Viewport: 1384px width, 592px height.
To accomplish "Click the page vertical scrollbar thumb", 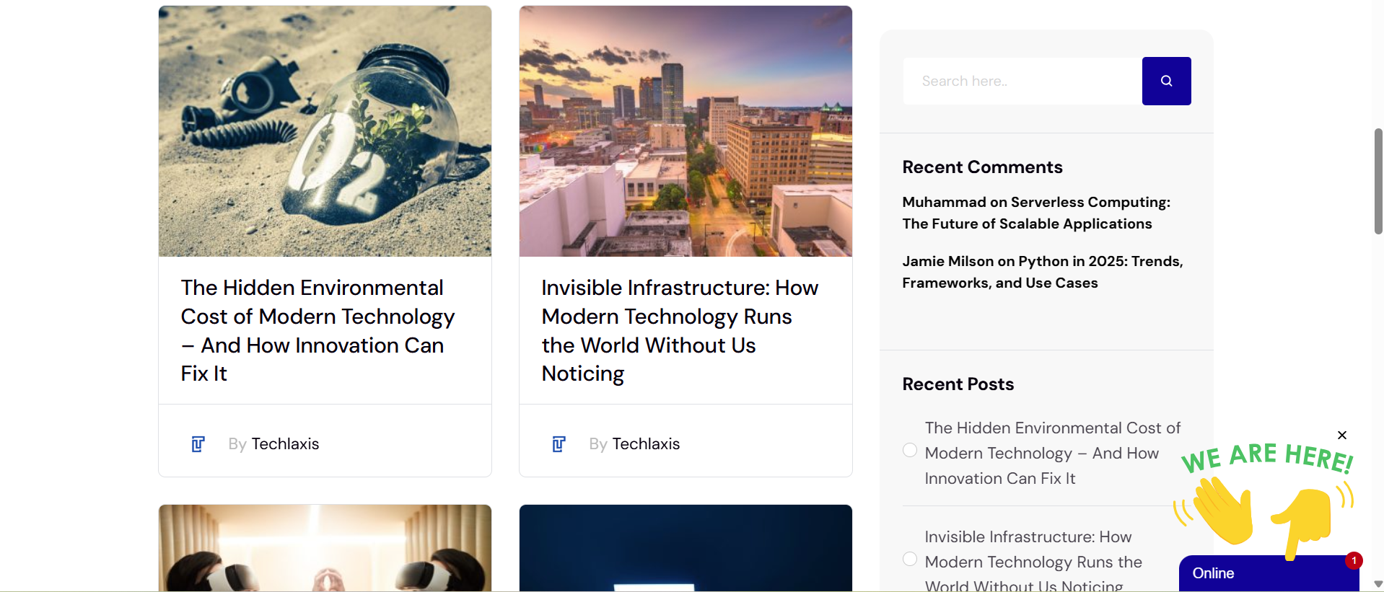I will (x=1378, y=182).
